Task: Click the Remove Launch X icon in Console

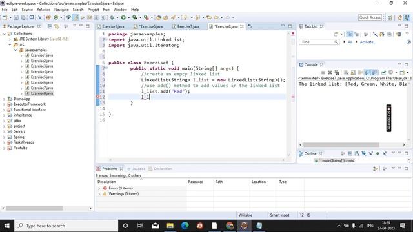Action: [330, 72]
